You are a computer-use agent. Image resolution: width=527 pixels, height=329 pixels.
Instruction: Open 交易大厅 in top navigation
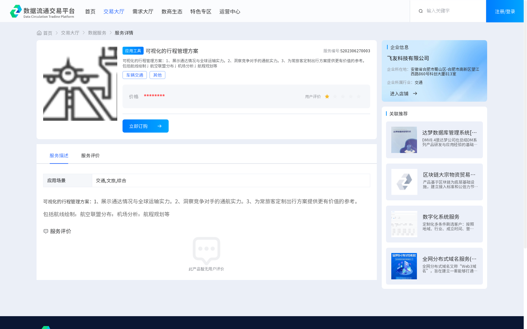(x=114, y=12)
